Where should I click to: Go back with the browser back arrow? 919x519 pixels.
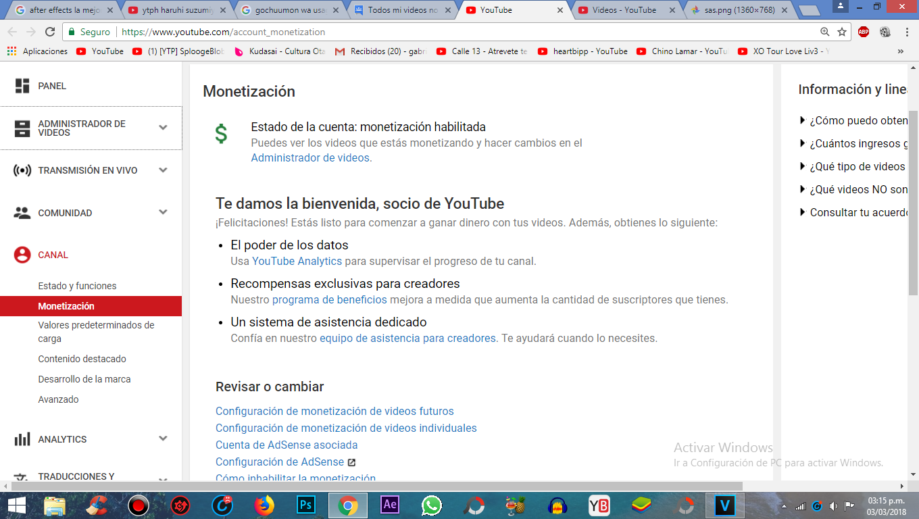[x=13, y=32]
